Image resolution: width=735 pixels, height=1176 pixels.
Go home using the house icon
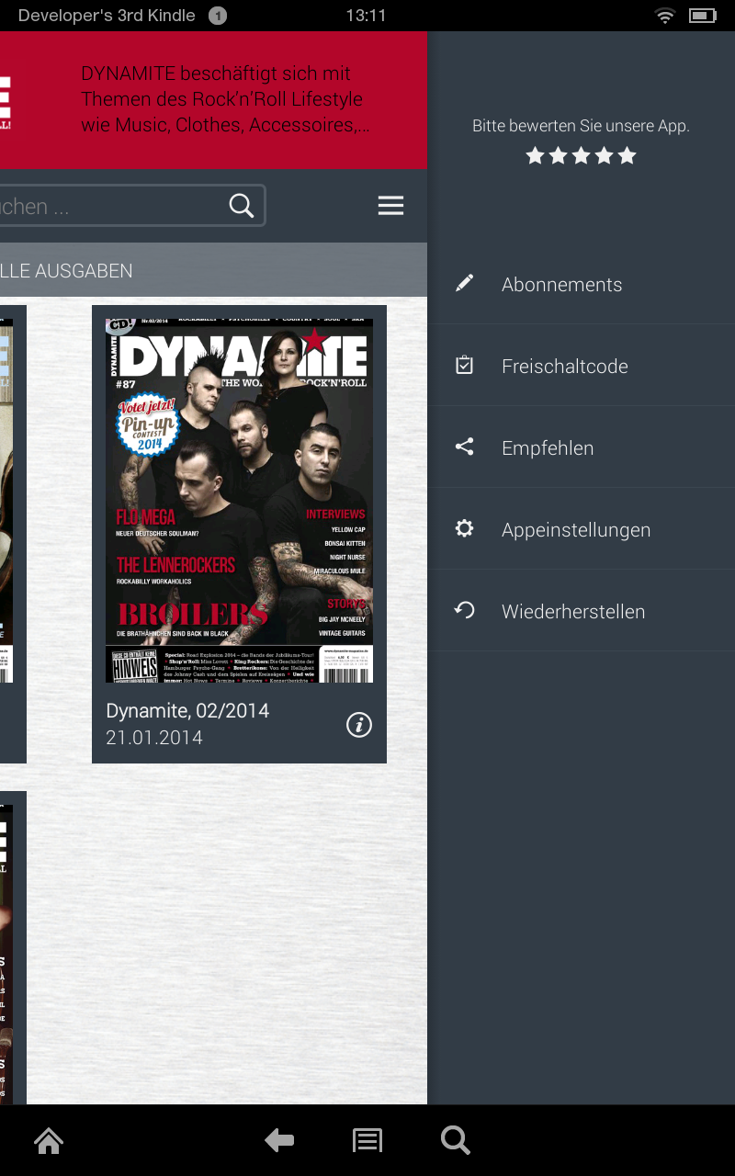[48, 1140]
